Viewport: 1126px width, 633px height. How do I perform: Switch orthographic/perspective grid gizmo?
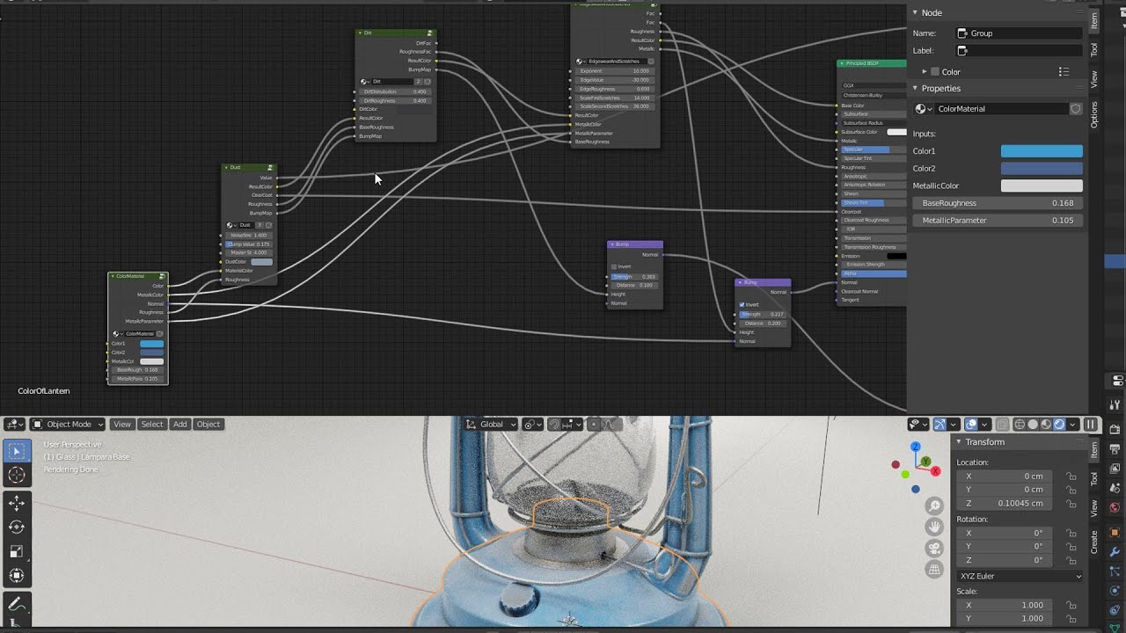pyautogui.click(x=934, y=569)
